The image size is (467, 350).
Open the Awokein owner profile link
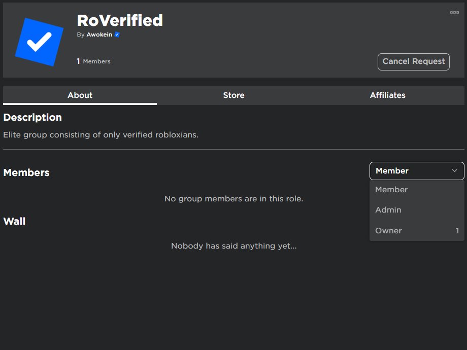click(99, 34)
